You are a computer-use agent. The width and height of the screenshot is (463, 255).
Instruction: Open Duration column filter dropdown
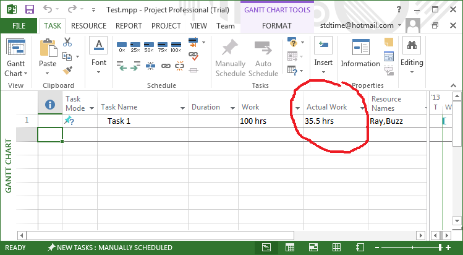tap(232, 108)
